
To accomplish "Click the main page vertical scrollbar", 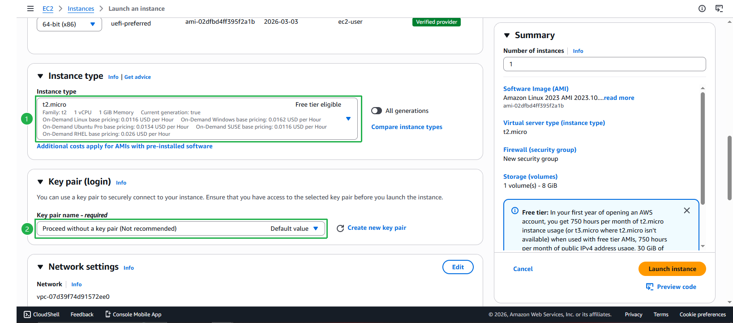I will tap(730, 168).
